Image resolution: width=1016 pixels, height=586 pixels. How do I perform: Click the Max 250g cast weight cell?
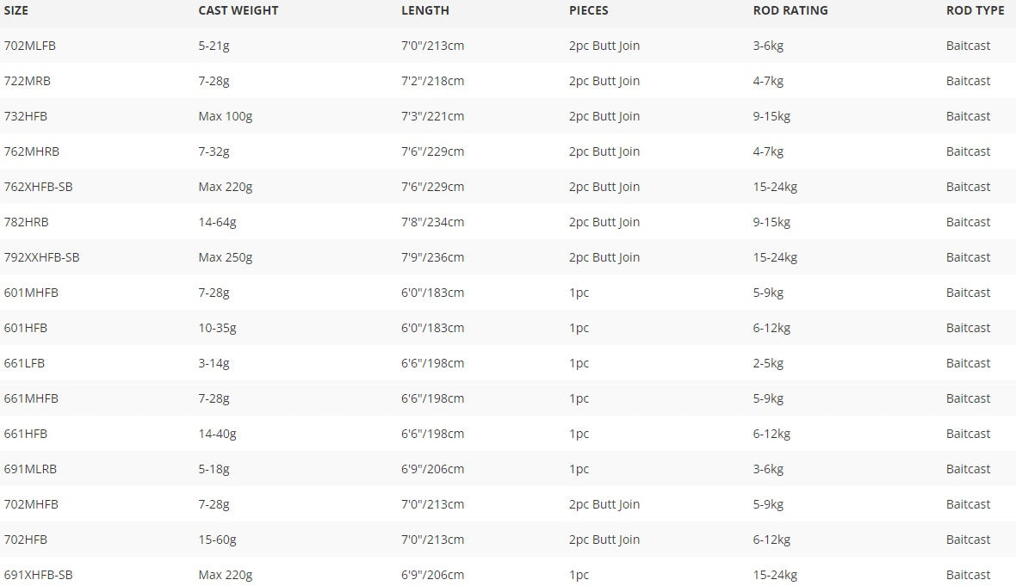coord(226,257)
